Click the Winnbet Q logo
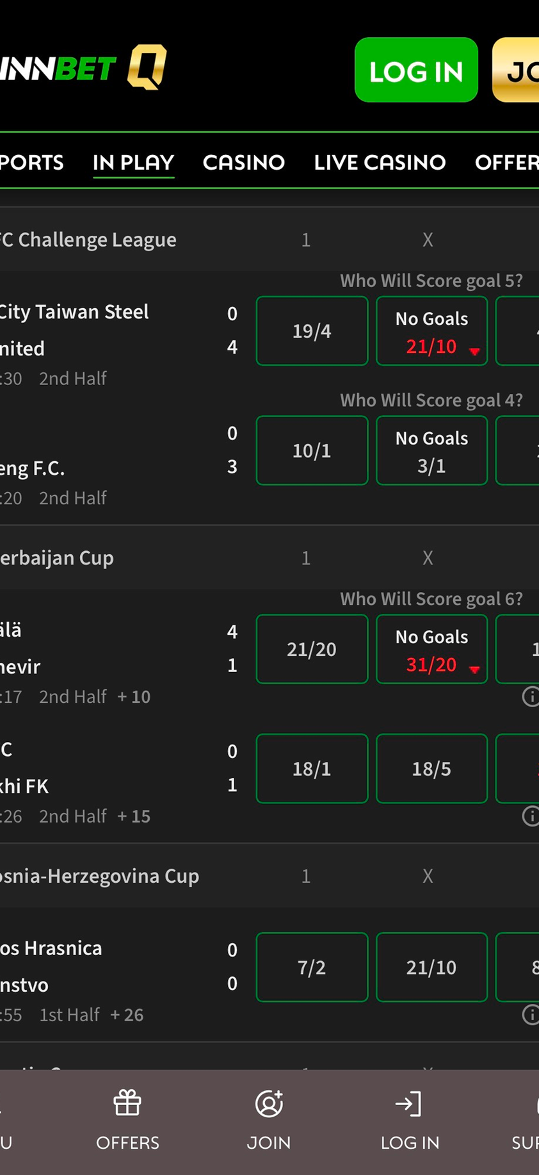539x1175 pixels. pyautogui.click(x=83, y=68)
